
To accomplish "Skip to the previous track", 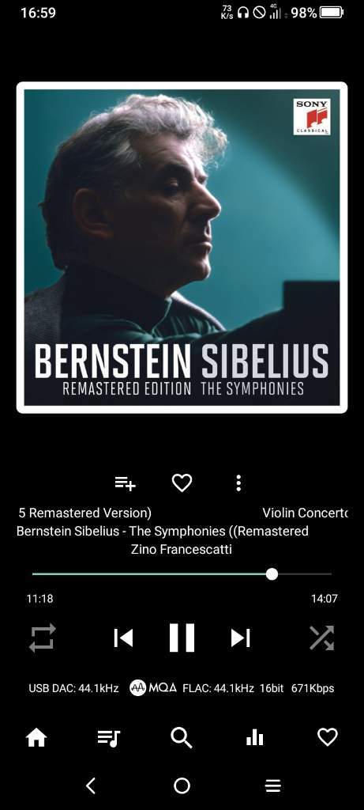I will pos(124,638).
